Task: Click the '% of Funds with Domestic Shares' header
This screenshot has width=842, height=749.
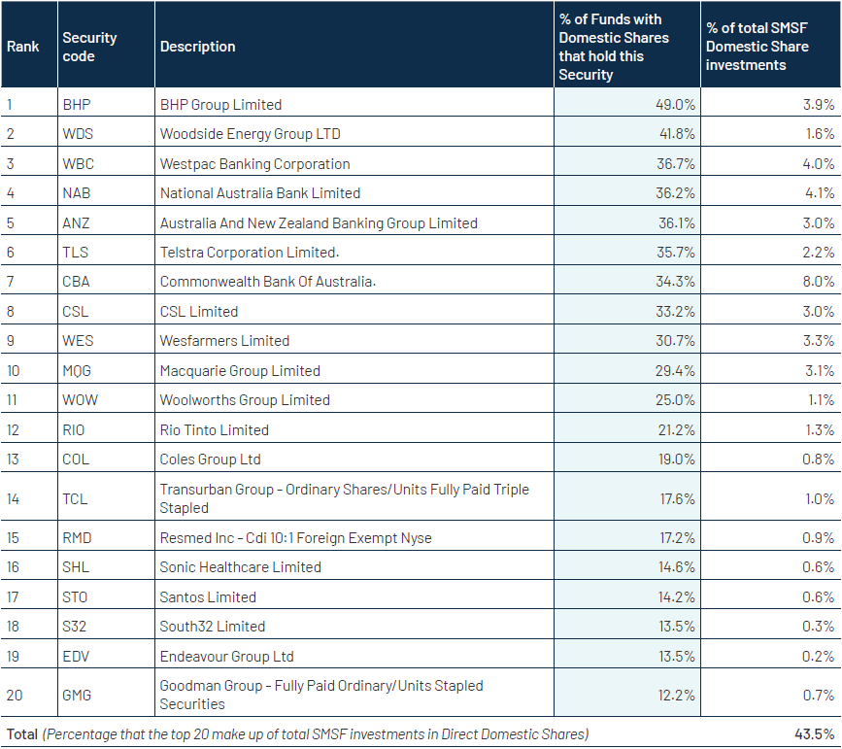Action: pyautogui.click(x=614, y=47)
